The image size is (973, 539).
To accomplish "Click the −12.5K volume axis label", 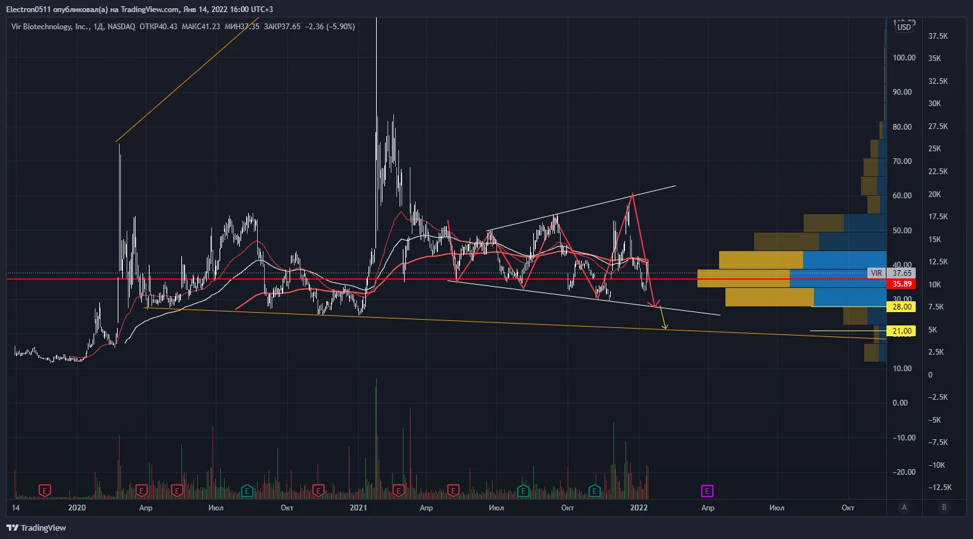I will tap(940, 488).
